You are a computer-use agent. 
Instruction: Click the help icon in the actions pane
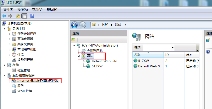[x=208, y=52]
